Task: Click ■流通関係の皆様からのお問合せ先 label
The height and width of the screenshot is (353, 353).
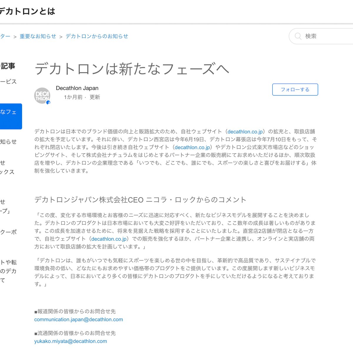Action: point(75,333)
